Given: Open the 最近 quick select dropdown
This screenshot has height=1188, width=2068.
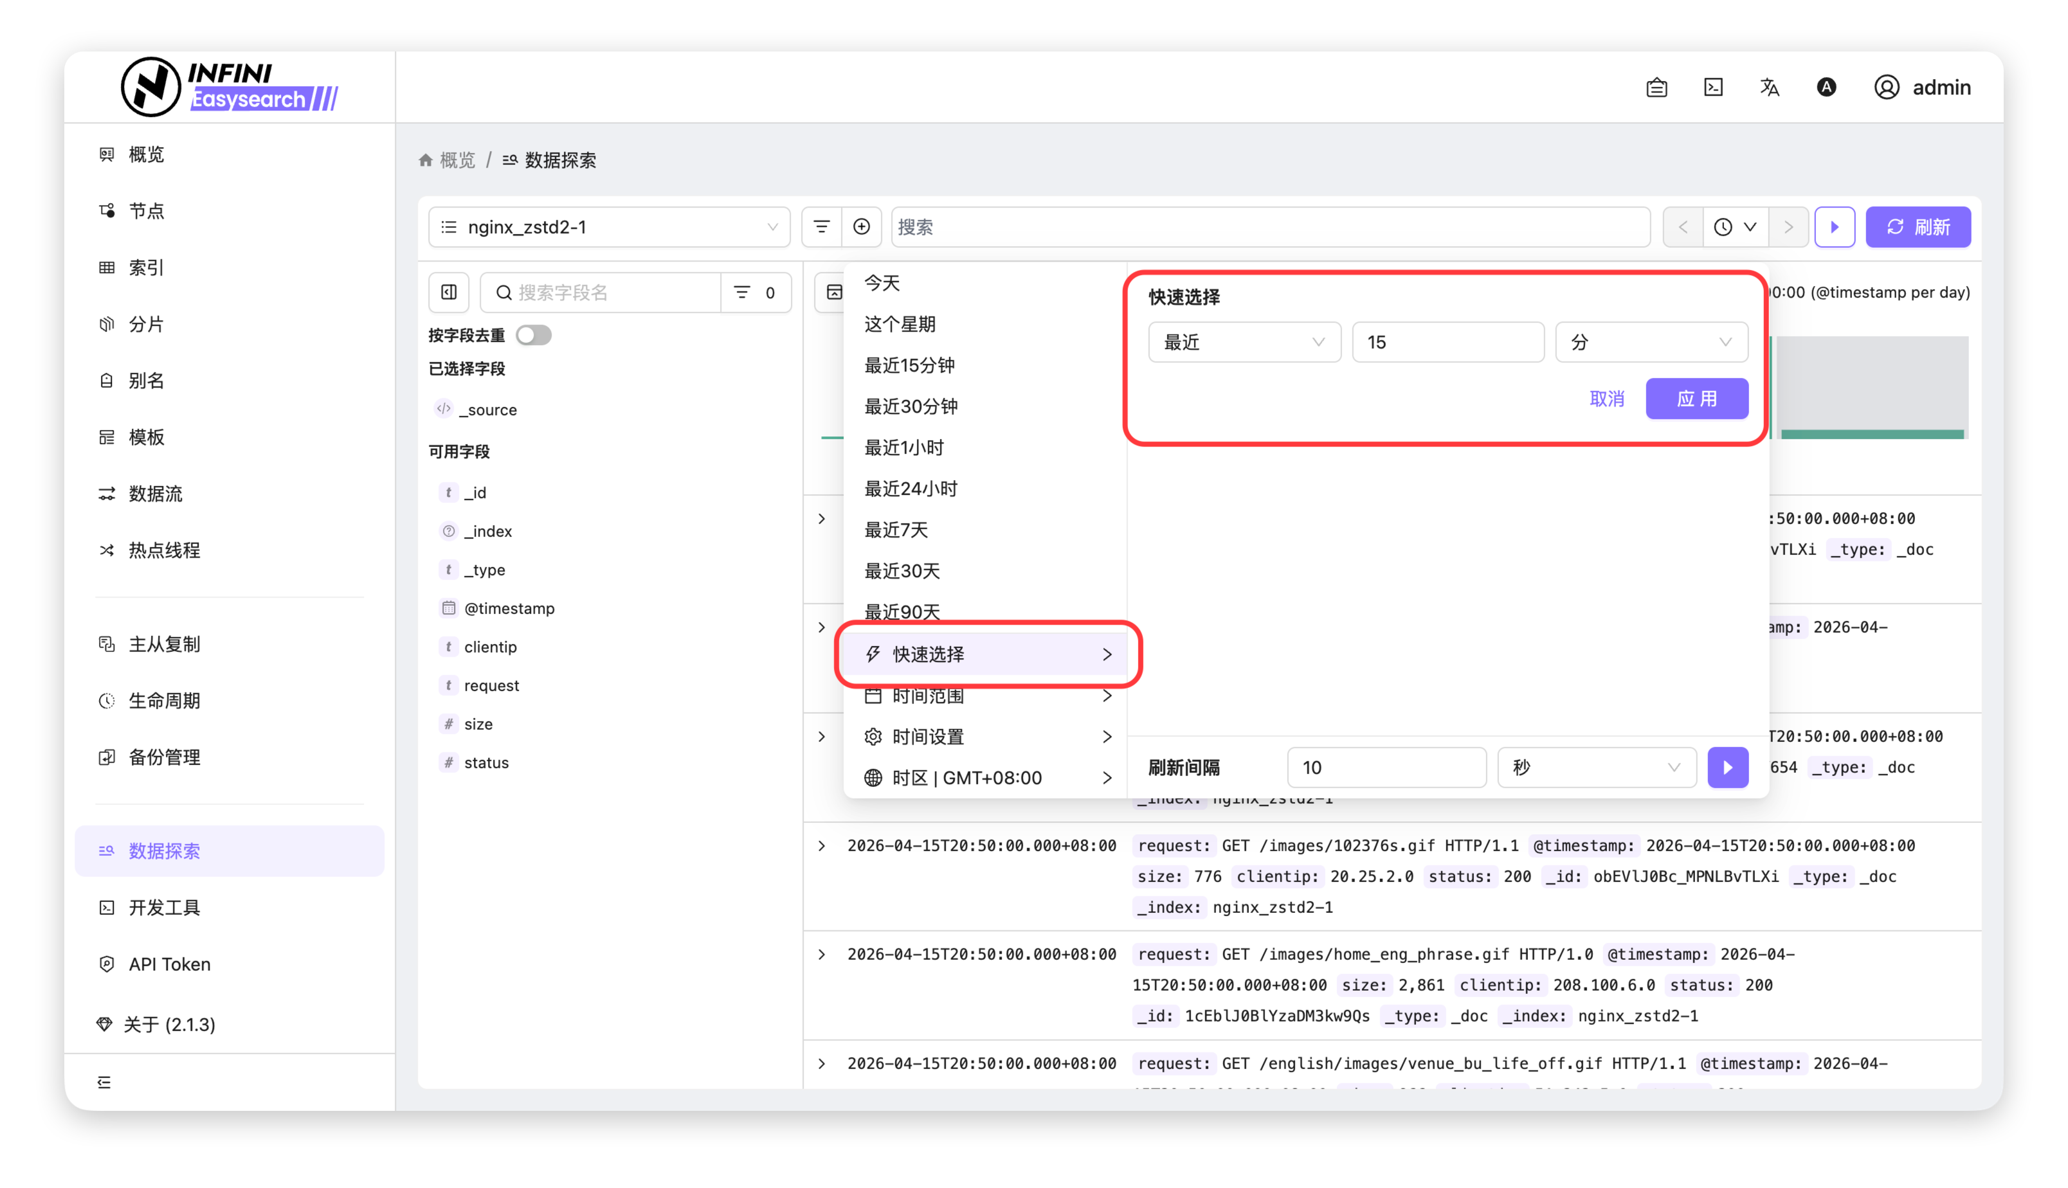Looking at the screenshot, I should [1244, 342].
